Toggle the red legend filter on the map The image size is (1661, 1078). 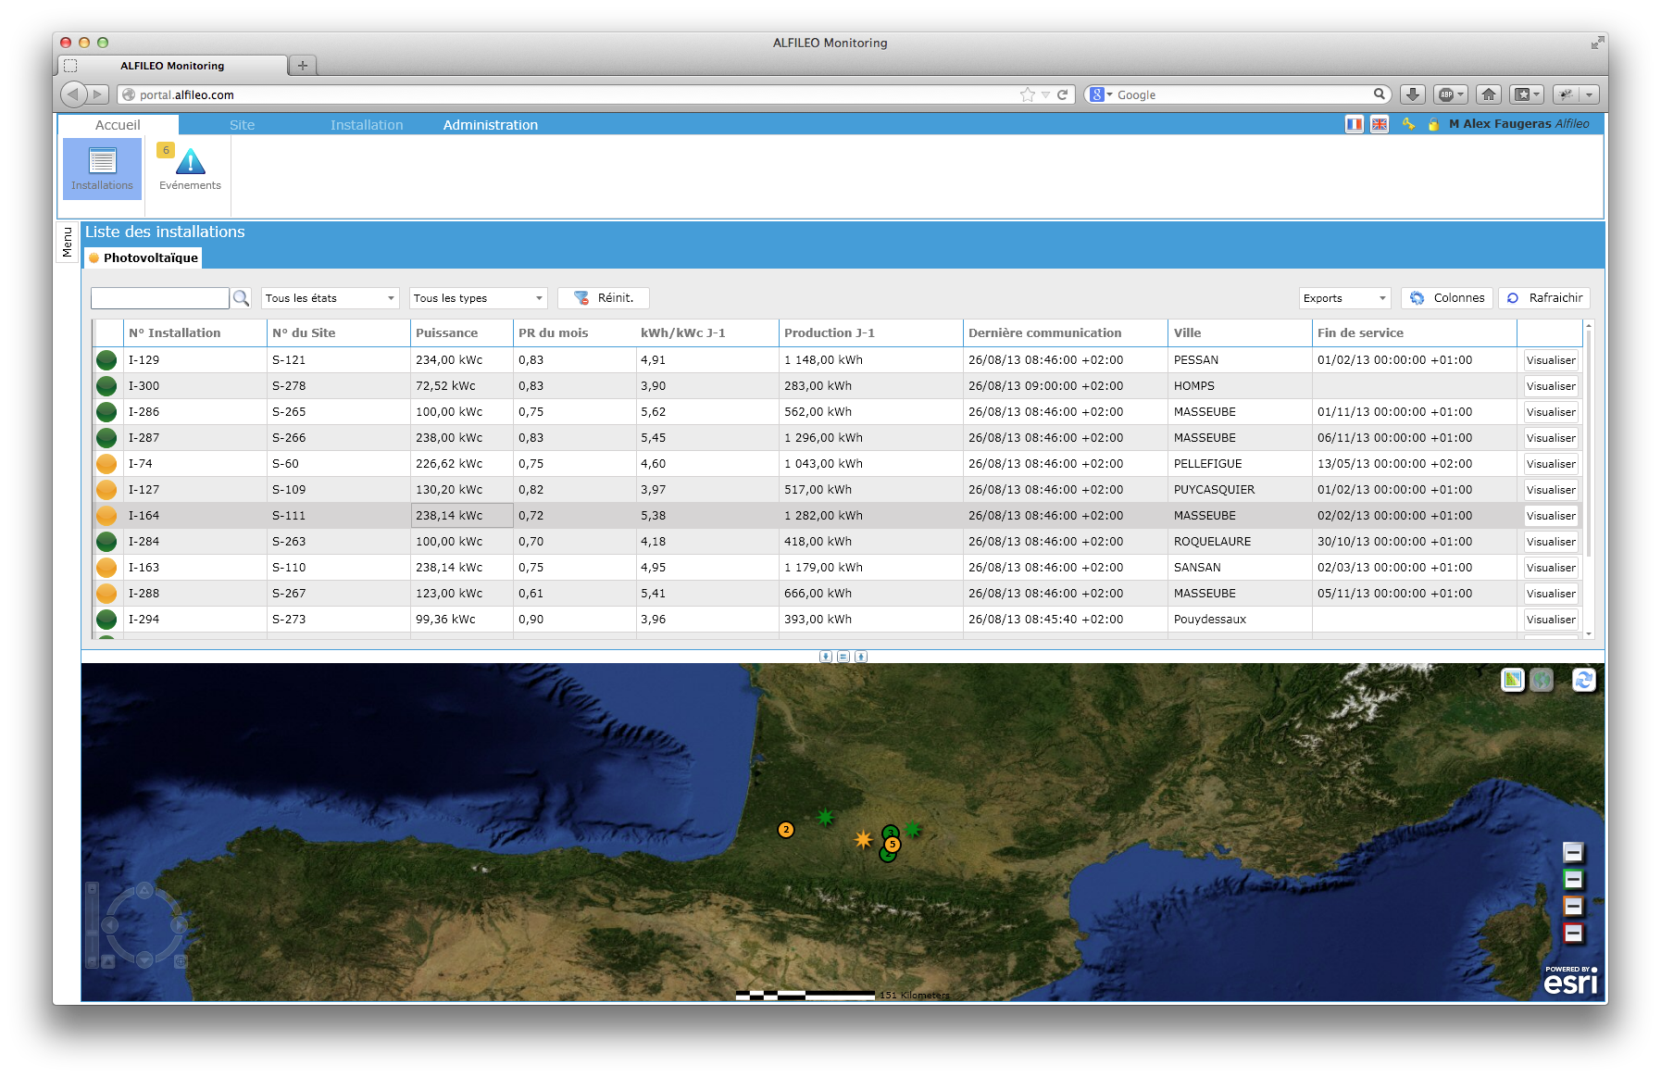1573,933
